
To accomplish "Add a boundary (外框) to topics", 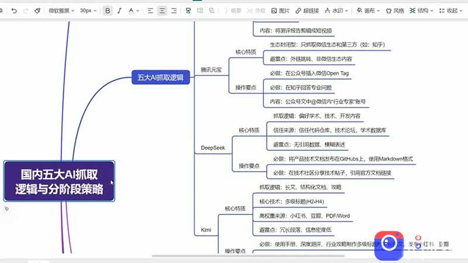I will coord(256,11).
